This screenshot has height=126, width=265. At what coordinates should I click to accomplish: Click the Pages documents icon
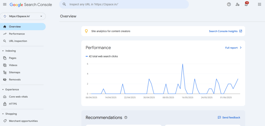pos(5,58)
